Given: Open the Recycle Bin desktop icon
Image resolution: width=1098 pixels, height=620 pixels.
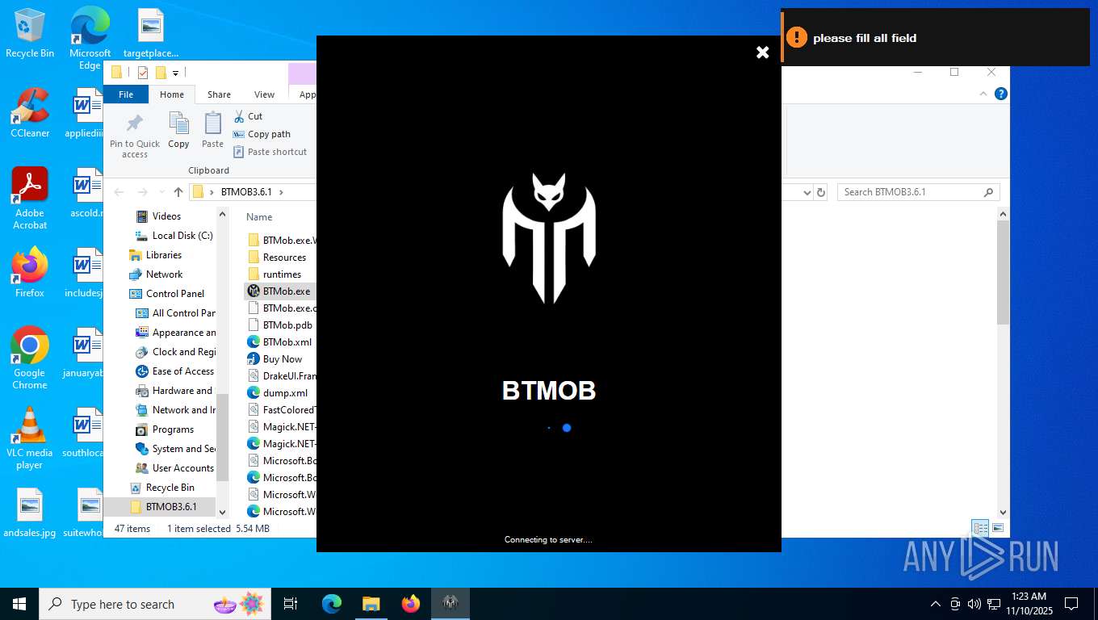Looking at the screenshot, I should click(x=30, y=34).
